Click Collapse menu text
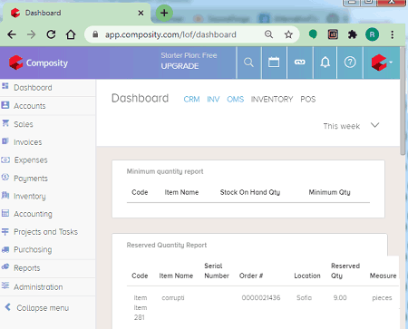 43,308
